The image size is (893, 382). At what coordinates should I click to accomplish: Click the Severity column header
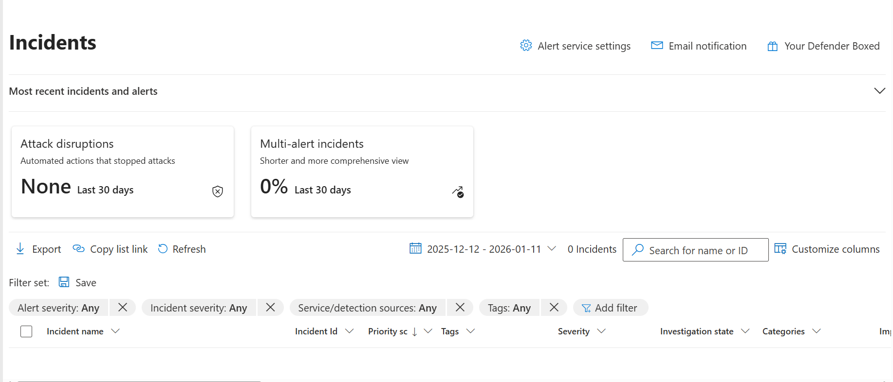[574, 331]
